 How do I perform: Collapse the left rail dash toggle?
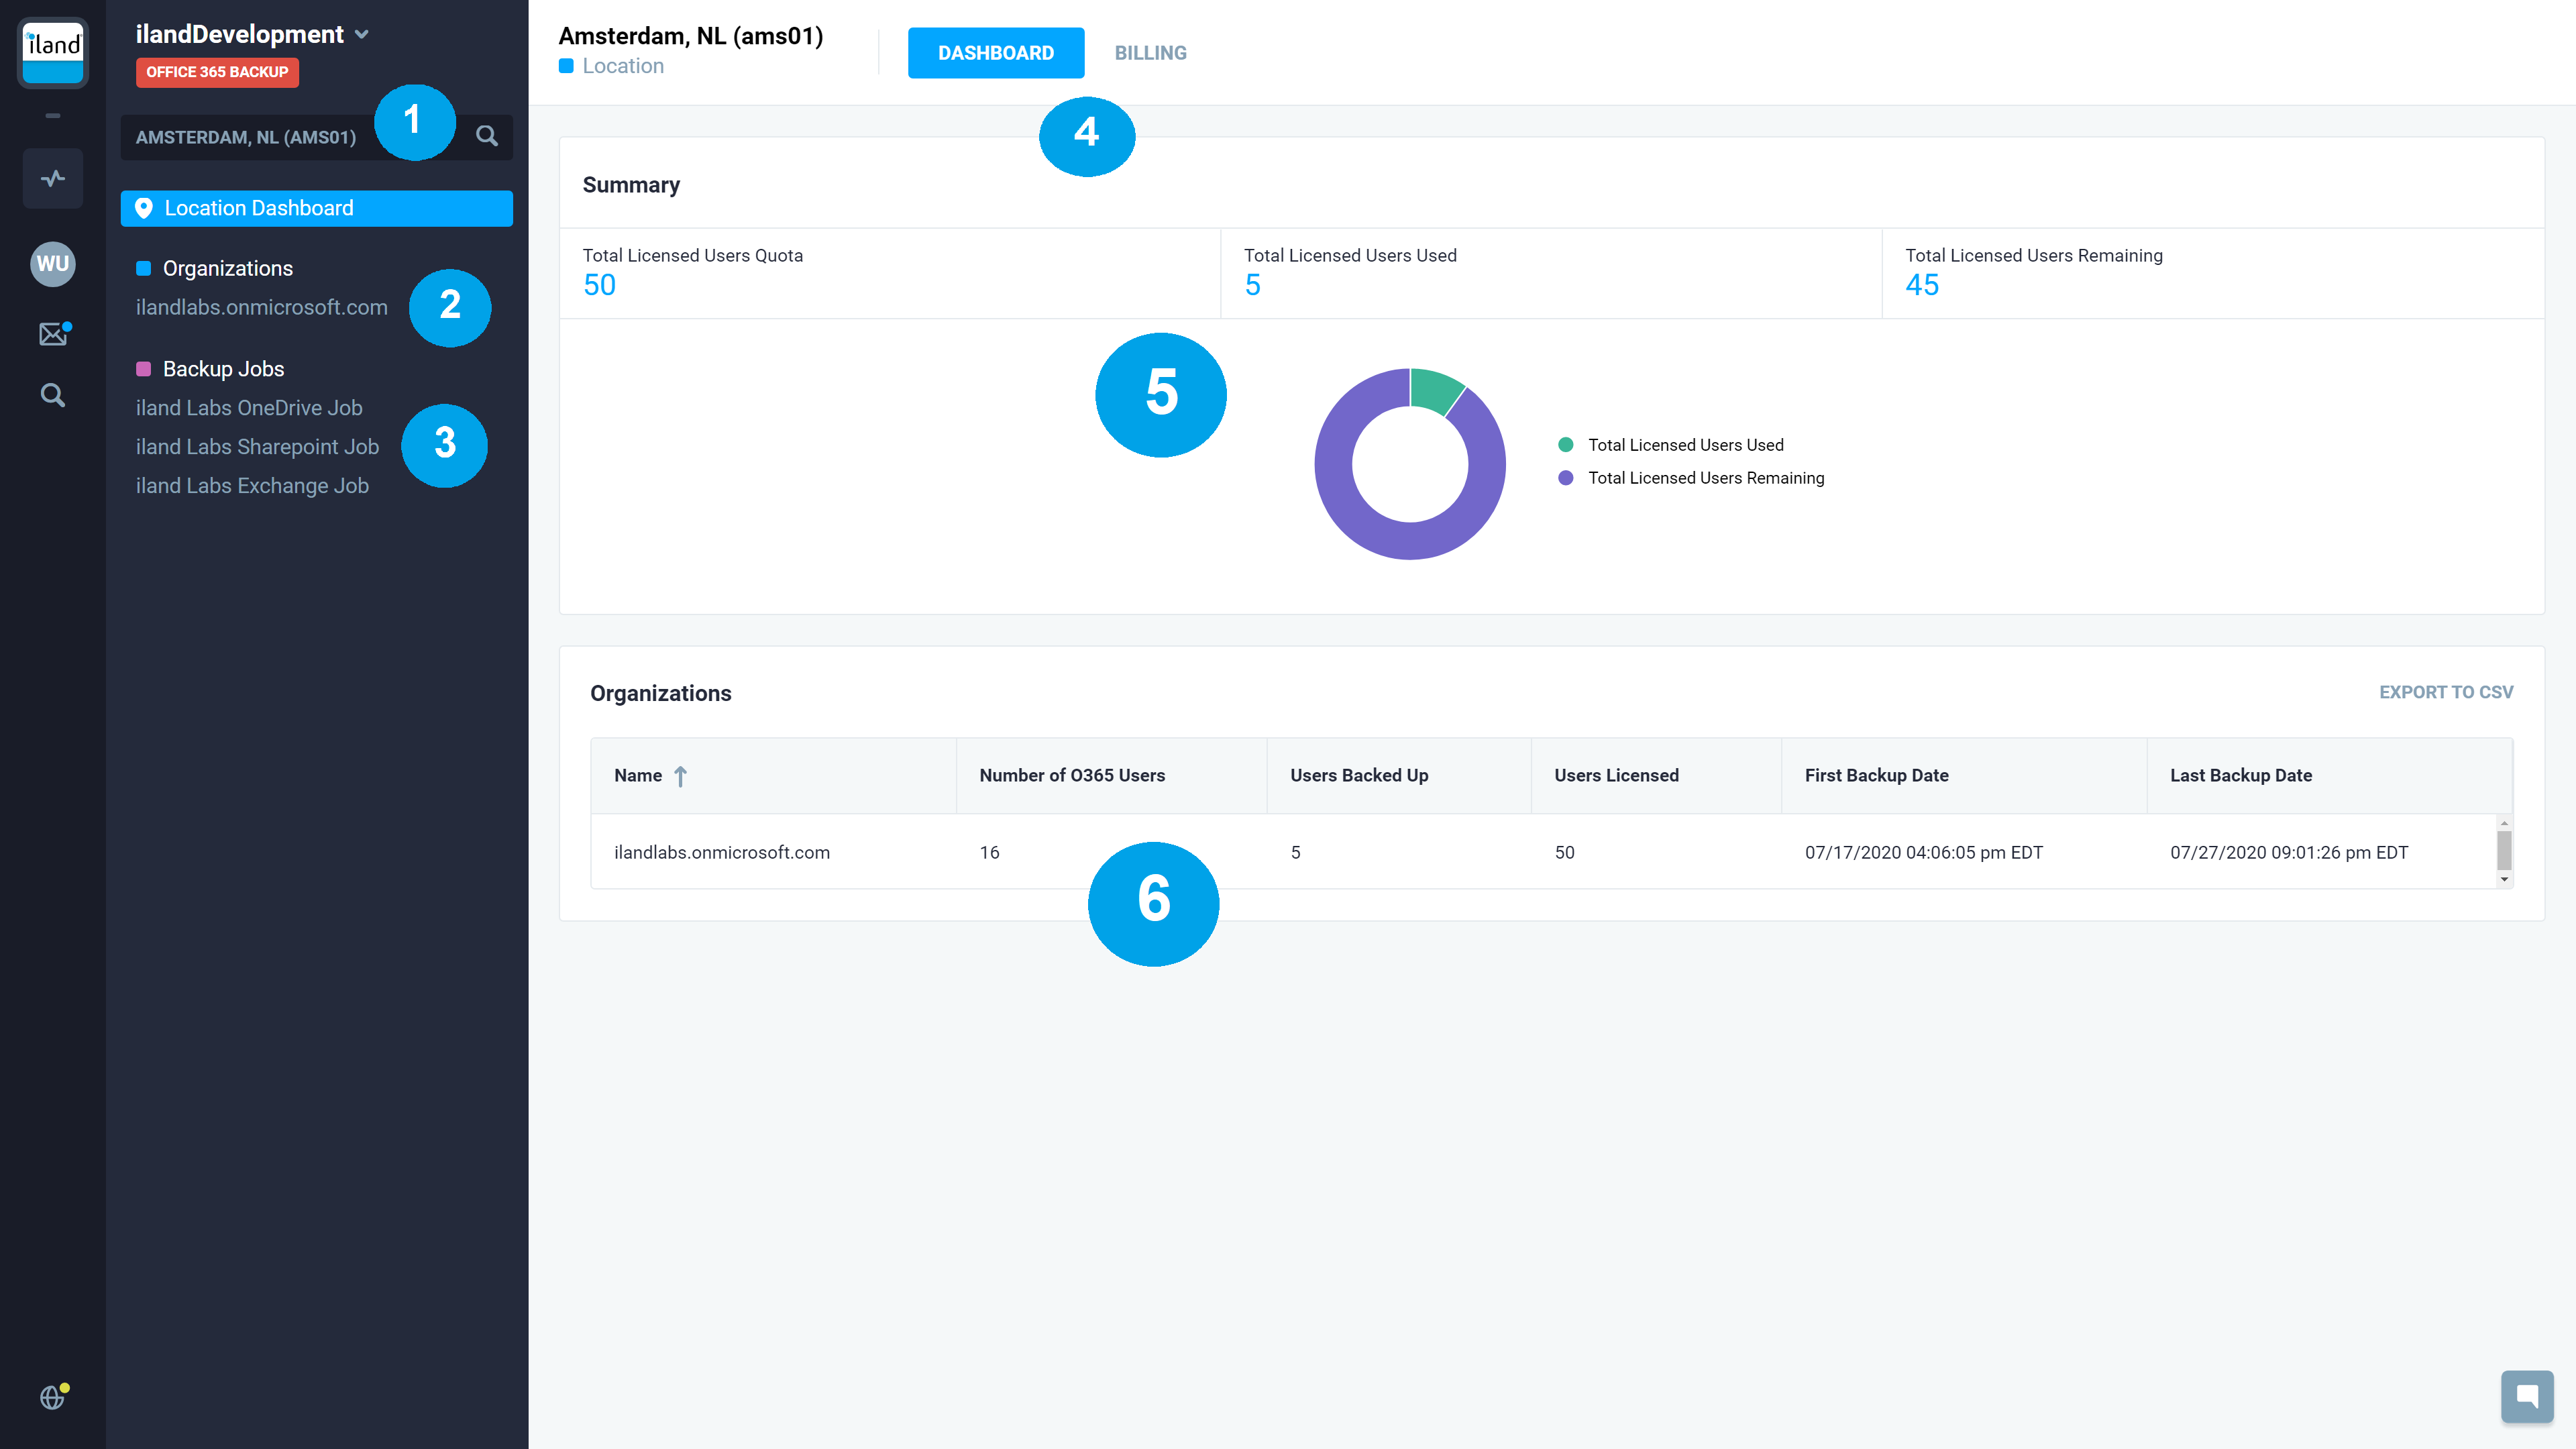click(52, 116)
